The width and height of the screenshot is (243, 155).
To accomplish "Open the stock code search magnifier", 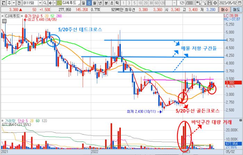I will [x=45, y=3].
